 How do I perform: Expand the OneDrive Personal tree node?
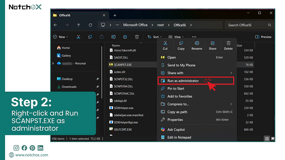(x=53, y=63)
